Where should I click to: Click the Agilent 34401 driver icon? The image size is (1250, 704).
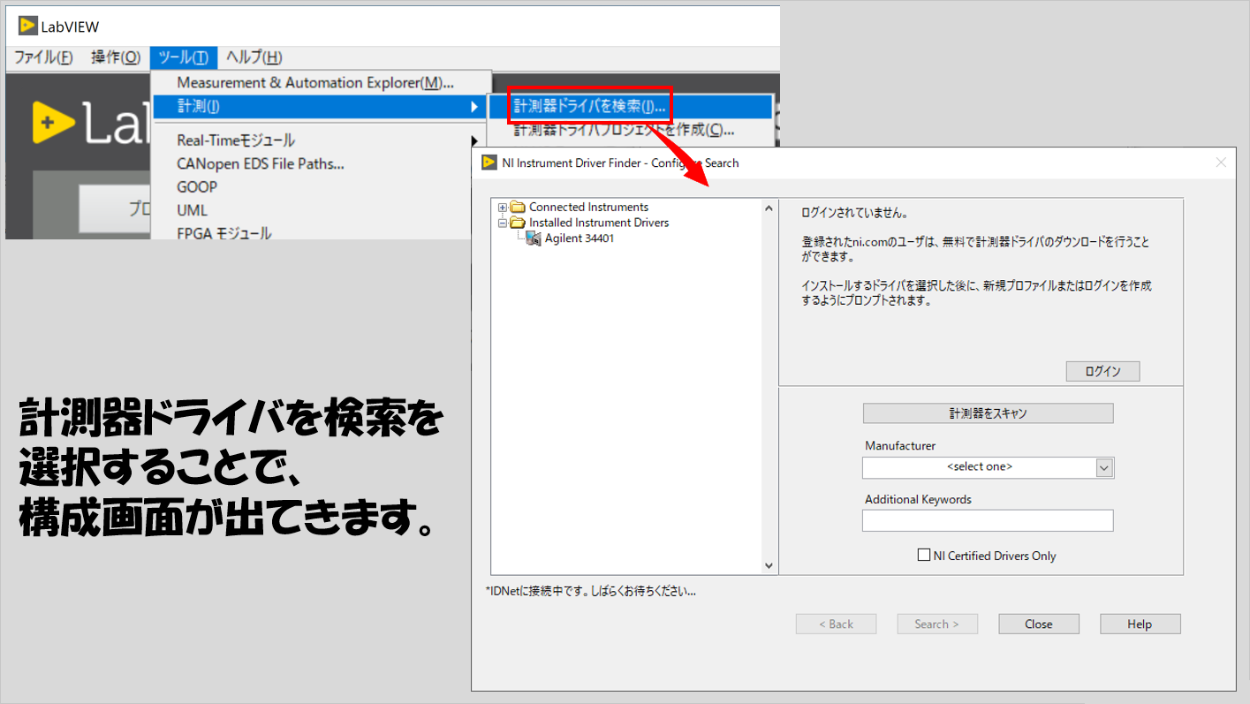pos(534,238)
